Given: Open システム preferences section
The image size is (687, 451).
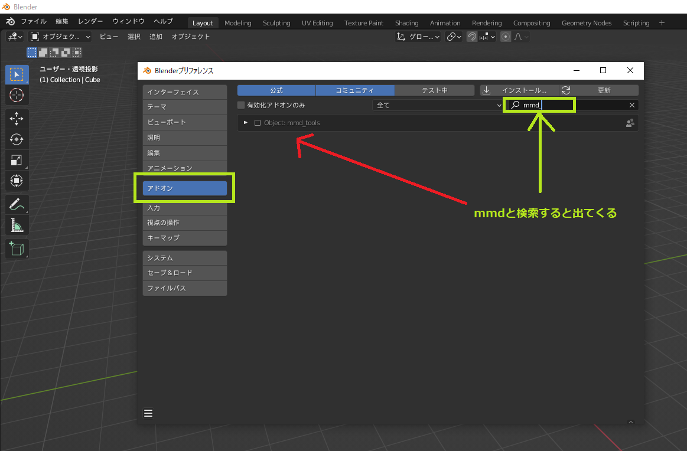Looking at the screenshot, I should click(184, 258).
